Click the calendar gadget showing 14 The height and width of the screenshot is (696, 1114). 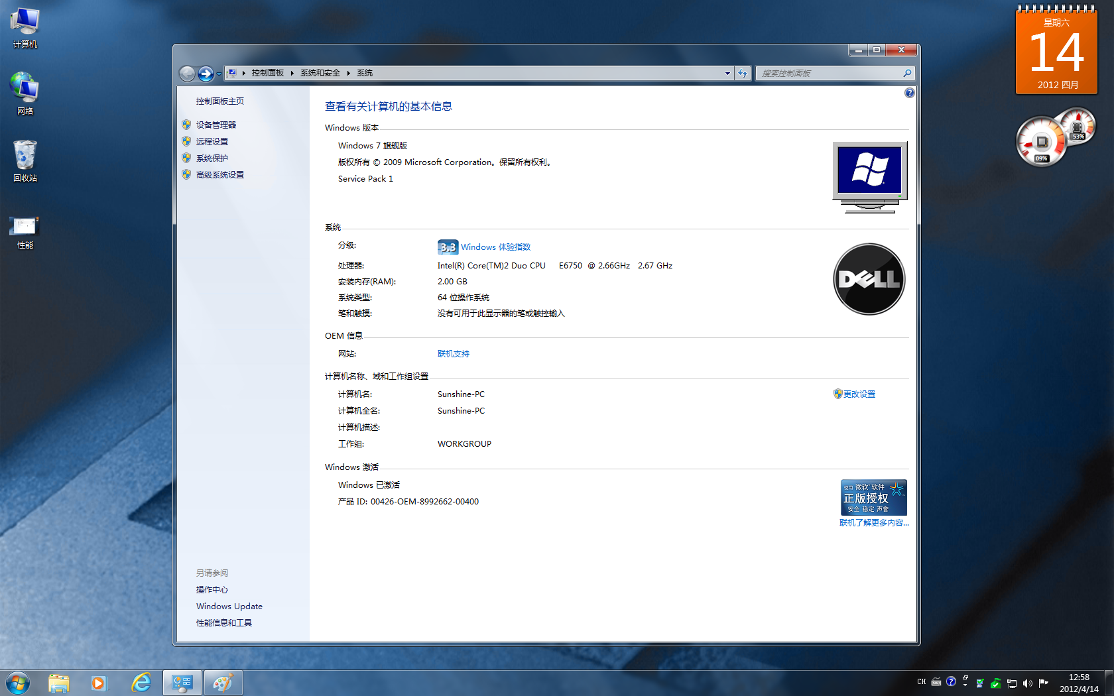[x=1056, y=50]
